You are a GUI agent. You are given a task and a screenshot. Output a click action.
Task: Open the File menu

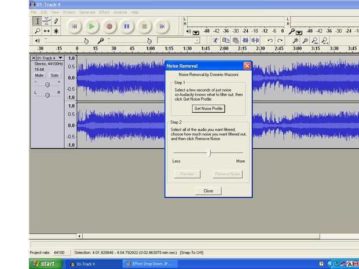tap(34, 12)
